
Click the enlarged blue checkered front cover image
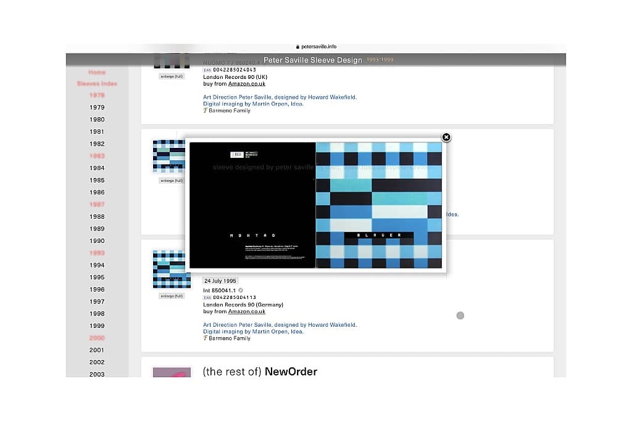(x=379, y=205)
